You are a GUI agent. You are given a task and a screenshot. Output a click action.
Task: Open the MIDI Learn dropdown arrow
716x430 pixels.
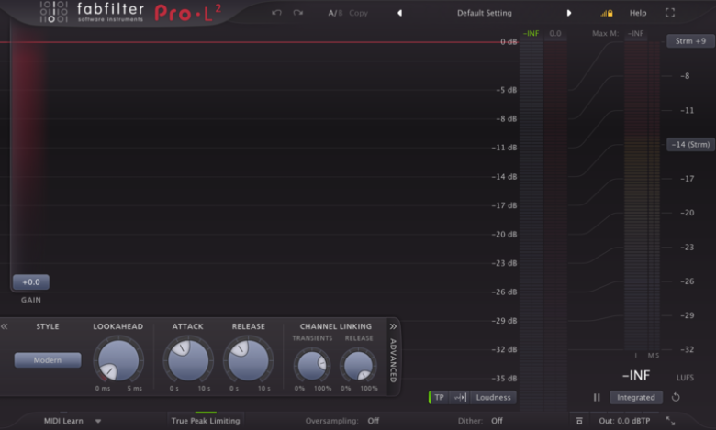tap(98, 421)
